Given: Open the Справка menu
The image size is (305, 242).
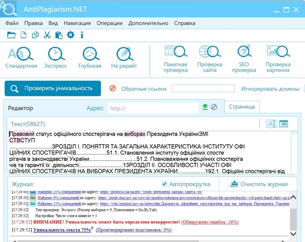Looking at the screenshot, I should coord(185,23).
